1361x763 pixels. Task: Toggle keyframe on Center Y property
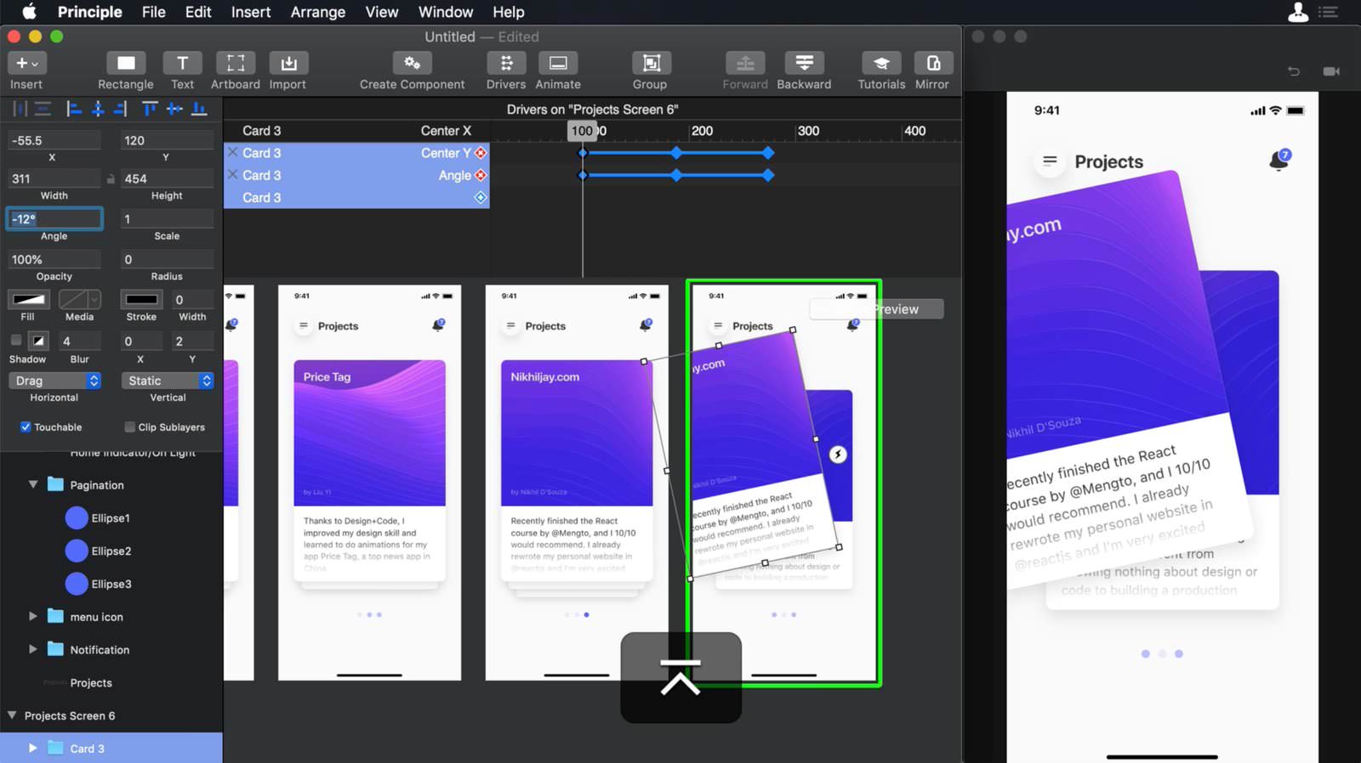pyautogui.click(x=481, y=153)
